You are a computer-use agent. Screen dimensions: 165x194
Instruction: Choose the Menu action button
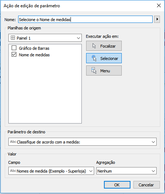[104, 70]
